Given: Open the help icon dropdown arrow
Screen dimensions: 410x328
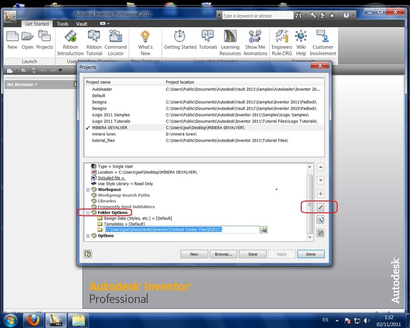Looking at the screenshot, I should (353, 15).
